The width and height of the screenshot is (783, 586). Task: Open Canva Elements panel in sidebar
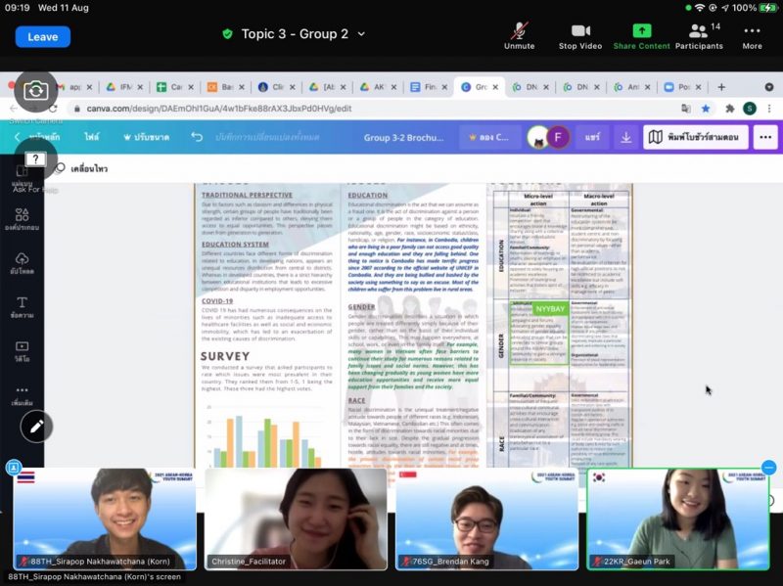click(22, 218)
